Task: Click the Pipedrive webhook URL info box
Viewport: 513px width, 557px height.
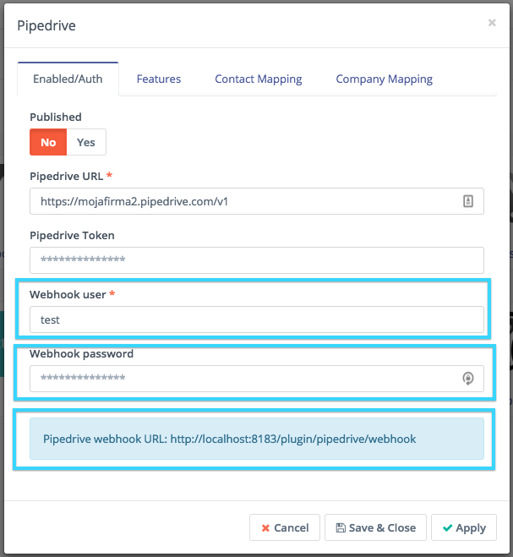Action: [x=257, y=440]
